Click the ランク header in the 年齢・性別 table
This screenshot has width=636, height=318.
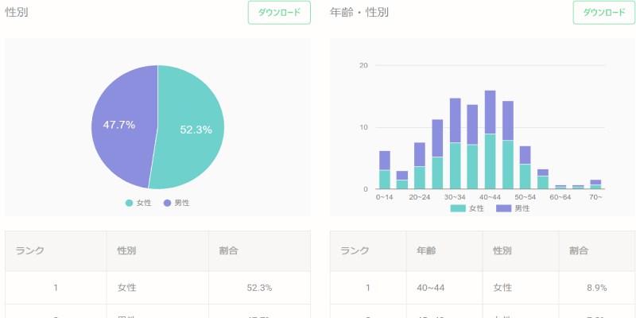coord(368,250)
